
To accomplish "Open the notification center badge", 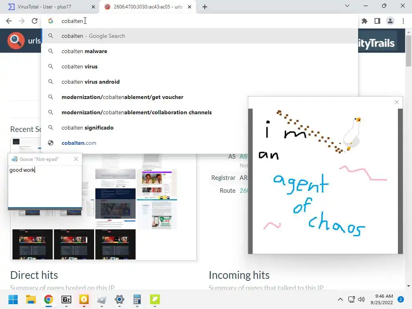I will tap(401, 299).
